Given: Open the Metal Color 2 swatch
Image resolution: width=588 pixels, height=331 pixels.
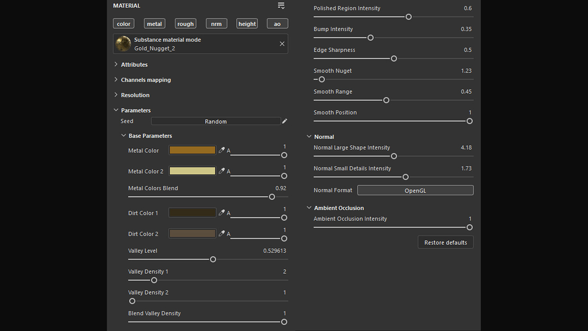Looking at the screenshot, I should 192,171.
